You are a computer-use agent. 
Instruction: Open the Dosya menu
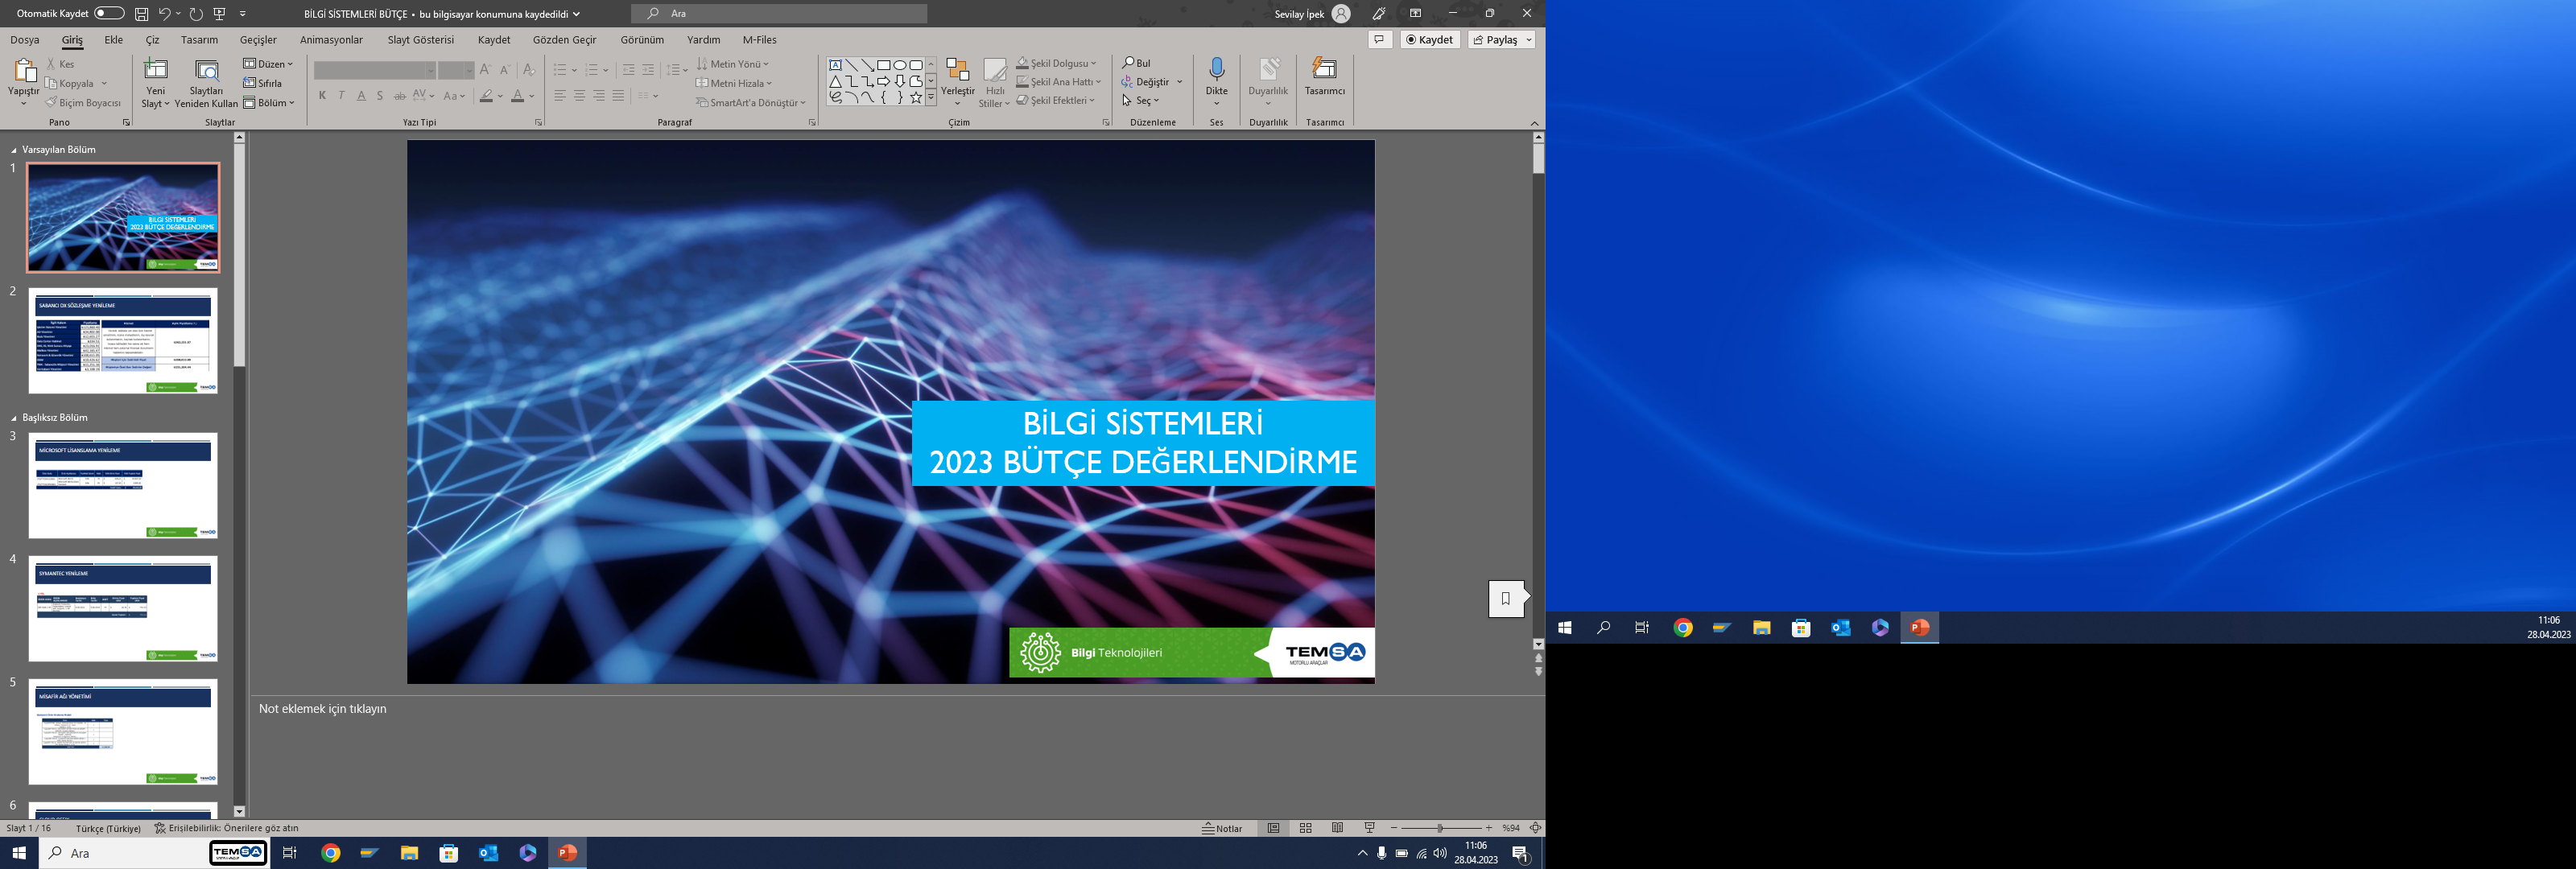coord(25,40)
